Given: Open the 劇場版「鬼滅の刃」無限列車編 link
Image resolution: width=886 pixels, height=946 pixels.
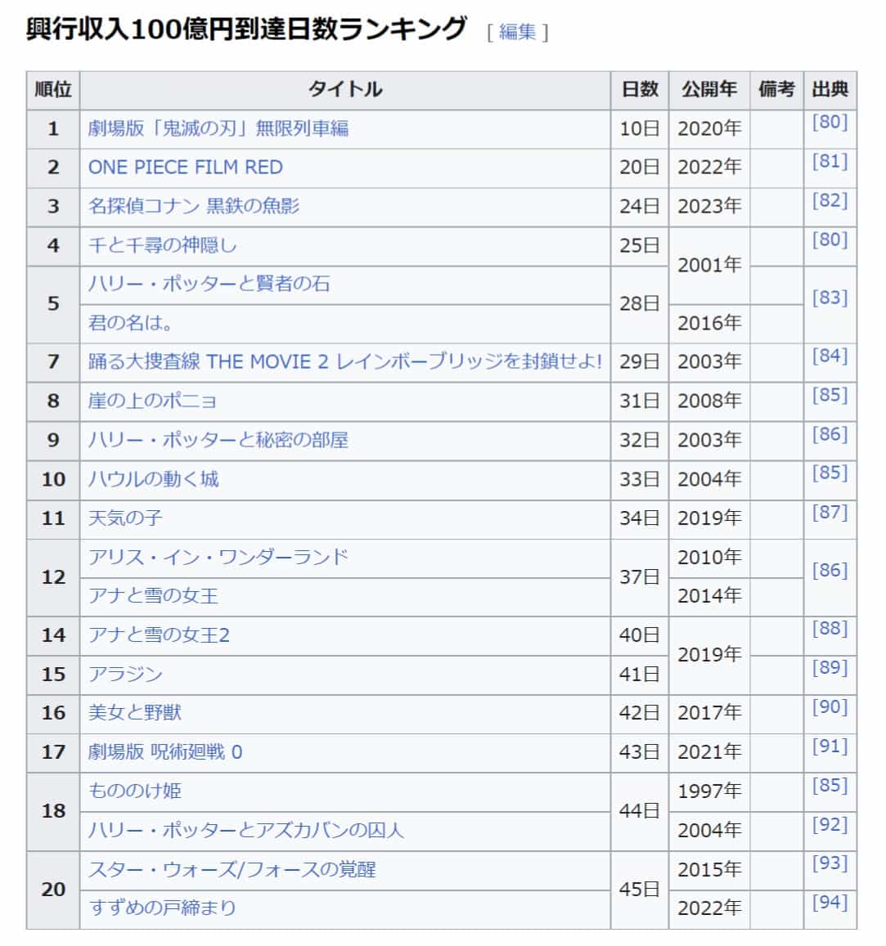Looking at the screenshot, I should tap(218, 128).
